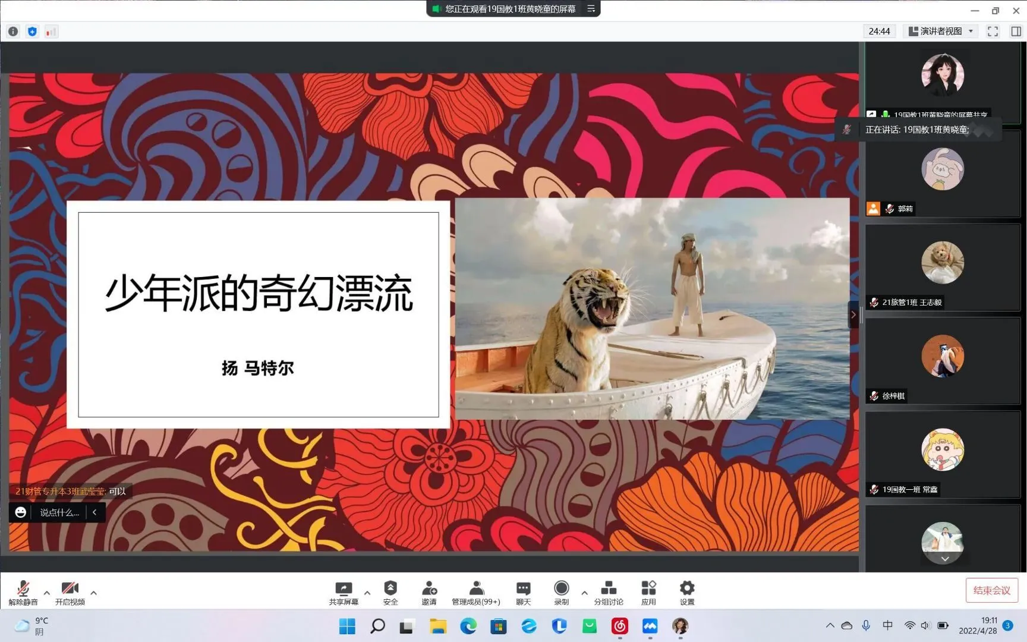Image resolution: width=1027 pixels, height=642 pixels.
Task: Open the security (安全) shield menu
Action: pyautogui.click(x=390, y=592)
